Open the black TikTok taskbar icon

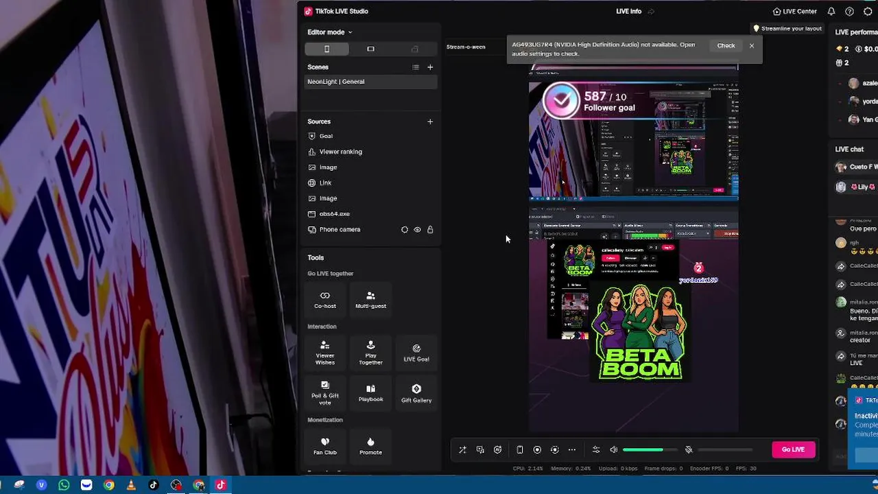(x=154, y=485)
